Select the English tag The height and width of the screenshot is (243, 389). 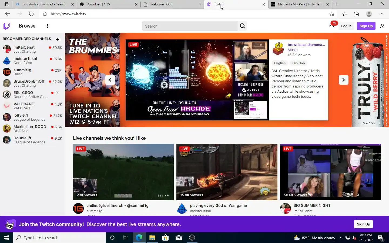[x=280, y=63]
